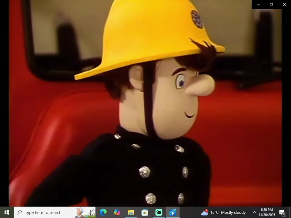Open the clock showing 6:30 PM
The image size is (291, 218).
[x=267, y=213]
